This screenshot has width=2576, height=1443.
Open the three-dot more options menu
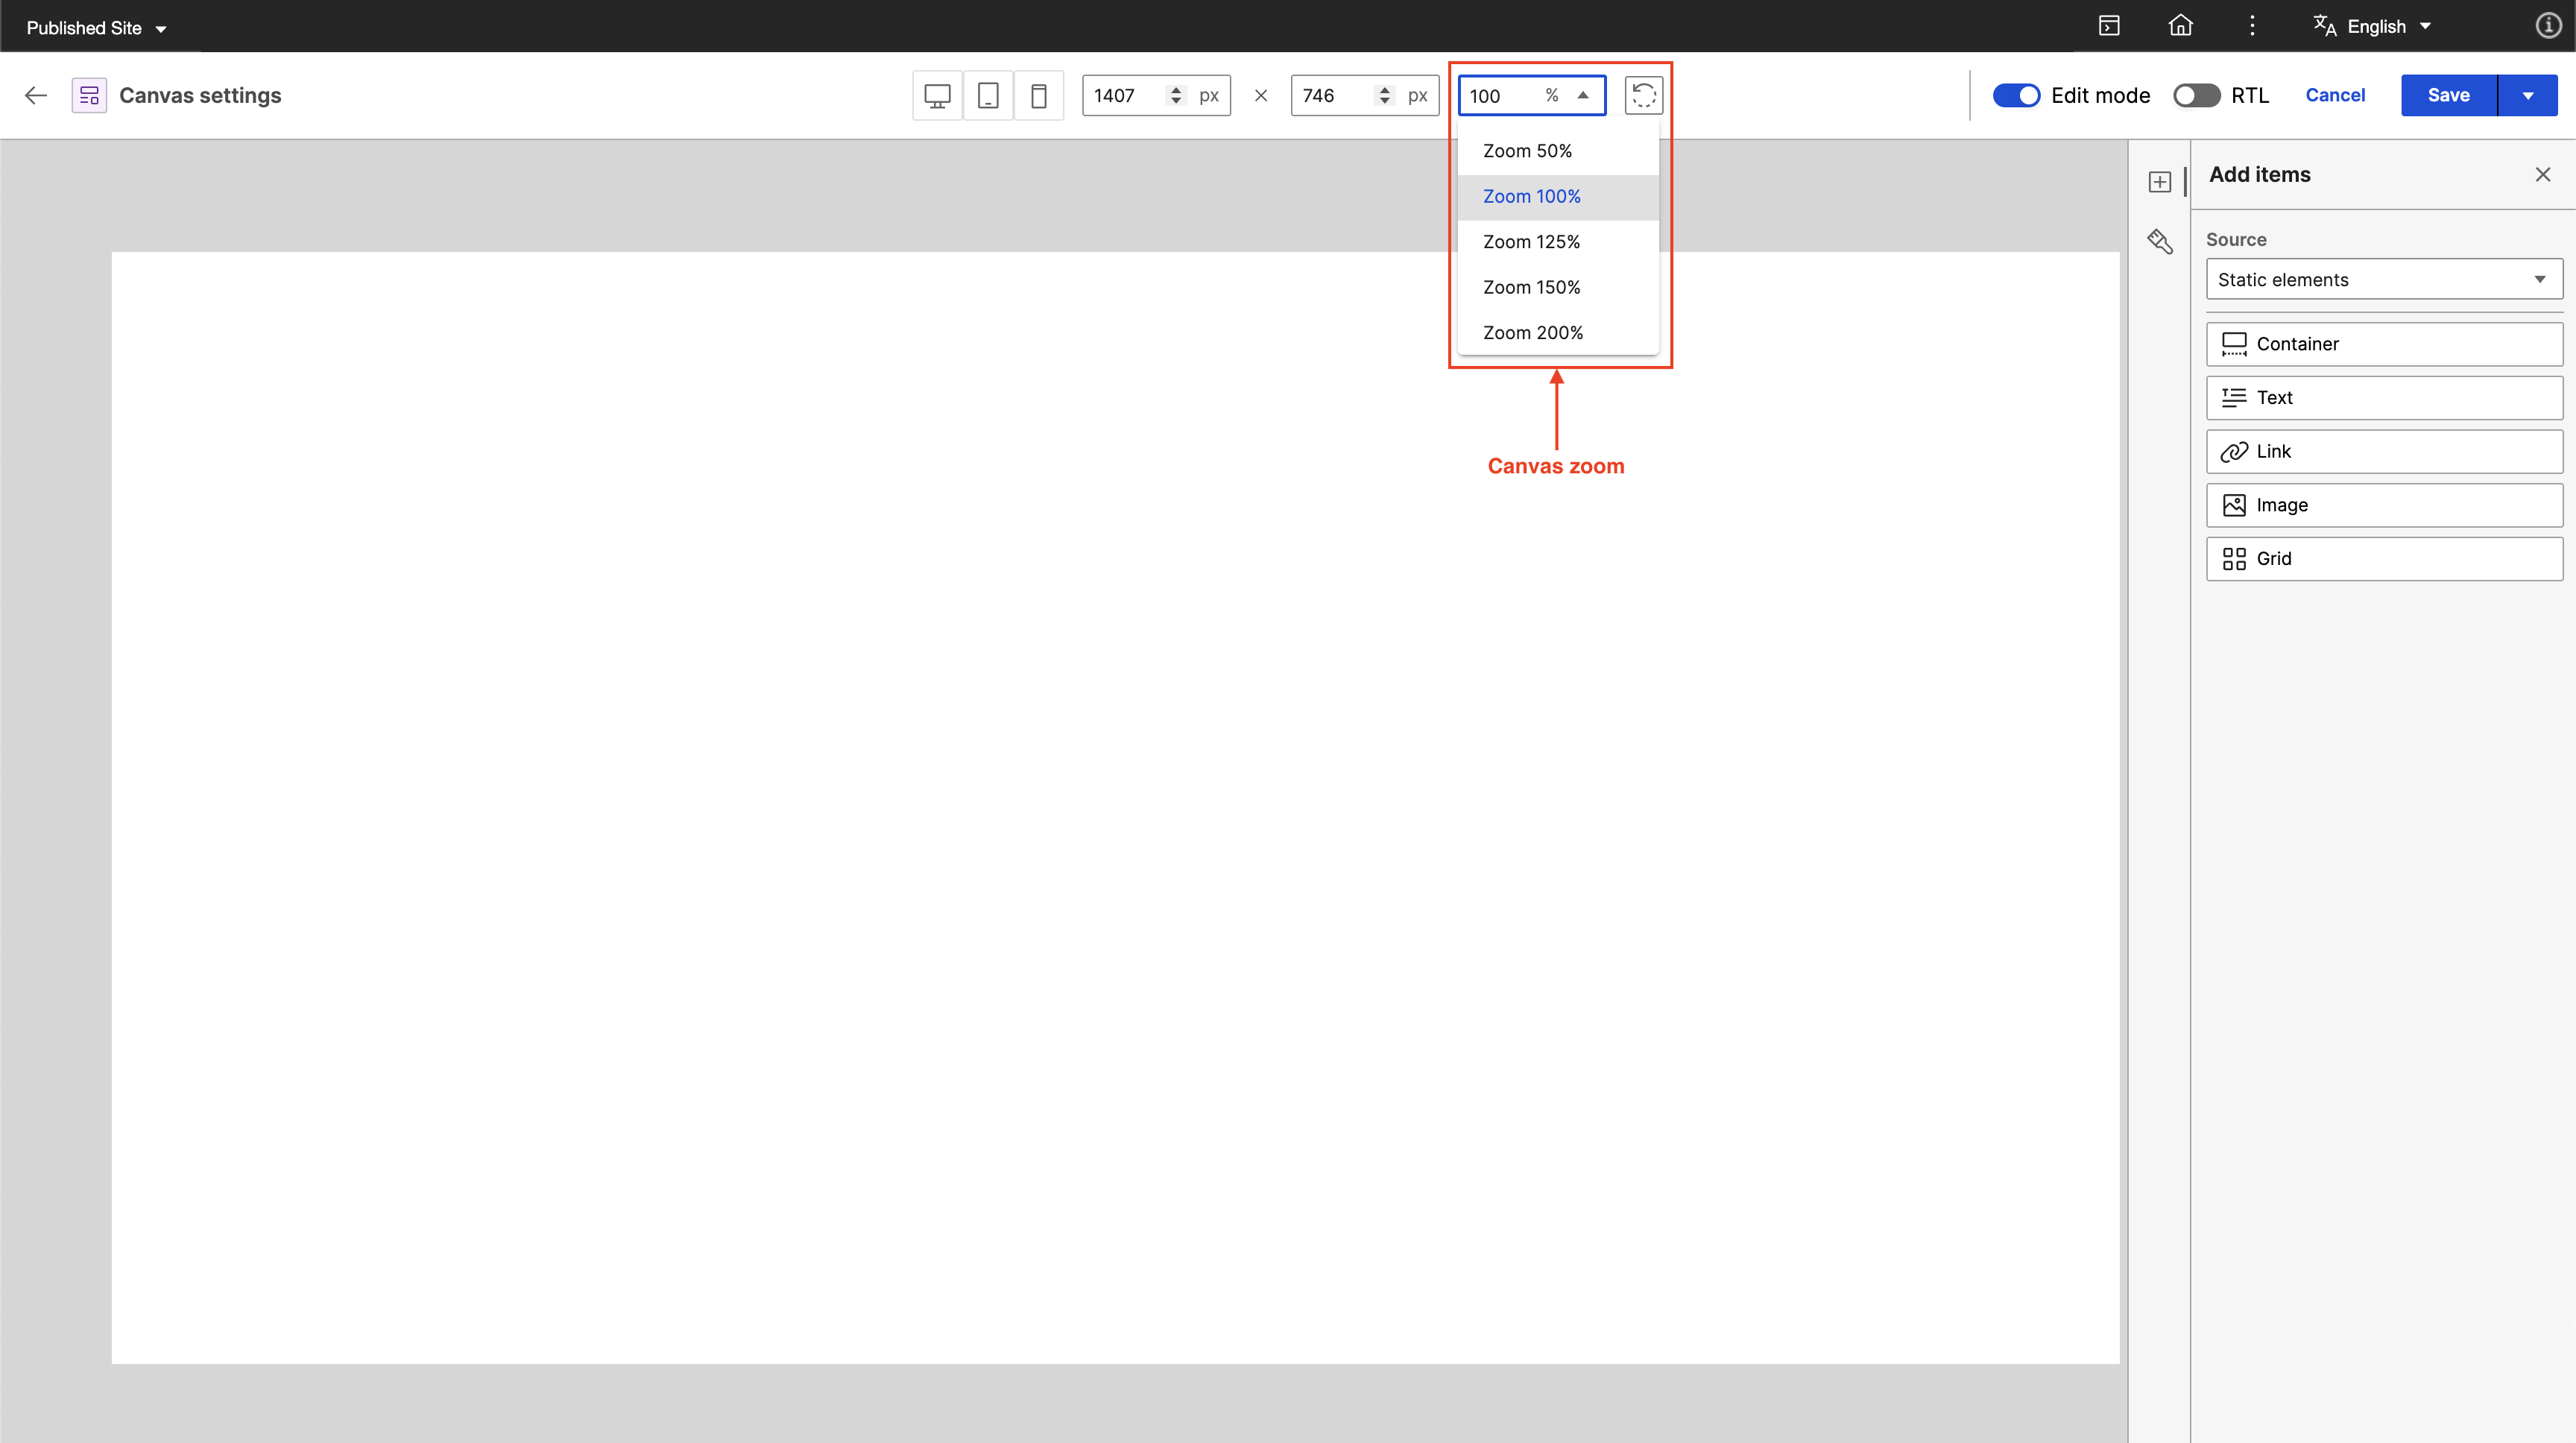[x=2252, y=26]
